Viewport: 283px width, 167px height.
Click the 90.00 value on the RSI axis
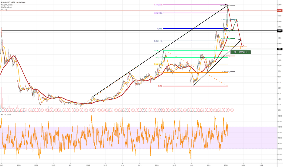[280, 116]
